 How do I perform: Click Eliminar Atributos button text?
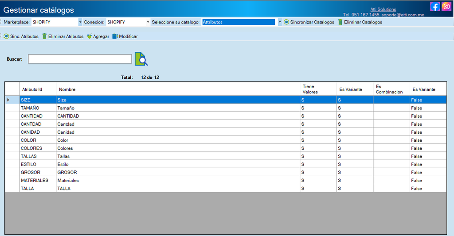coord(66,36)
